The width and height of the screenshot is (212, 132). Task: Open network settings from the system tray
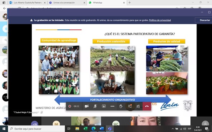181,129
